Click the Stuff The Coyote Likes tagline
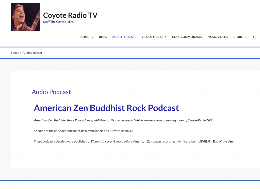Viewport: 260px width, 189px height. pyautogui.click(x=58, y=22)
